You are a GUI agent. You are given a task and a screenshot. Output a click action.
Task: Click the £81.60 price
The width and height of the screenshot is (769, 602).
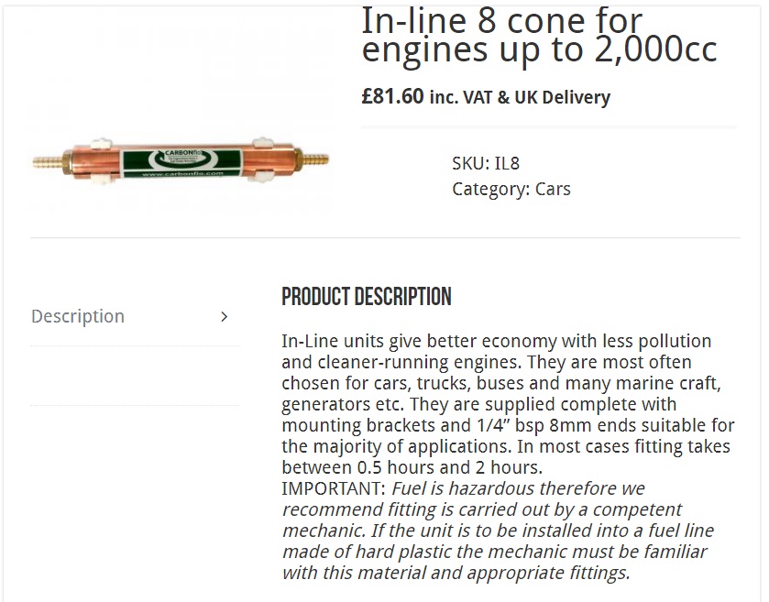[x=392, y=96]
